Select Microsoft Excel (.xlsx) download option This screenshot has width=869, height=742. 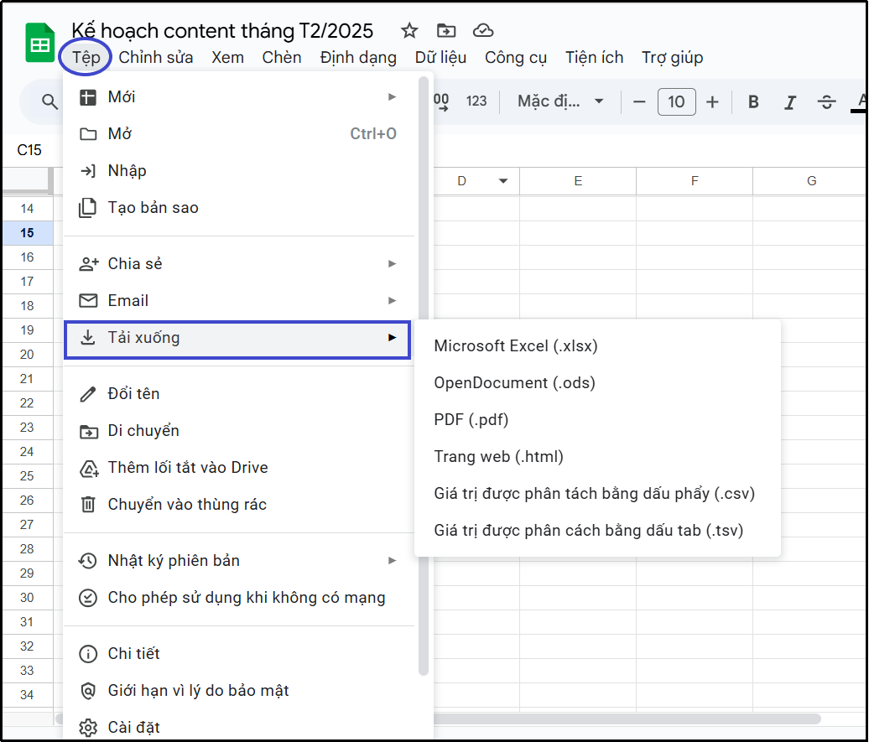[516, 345]
